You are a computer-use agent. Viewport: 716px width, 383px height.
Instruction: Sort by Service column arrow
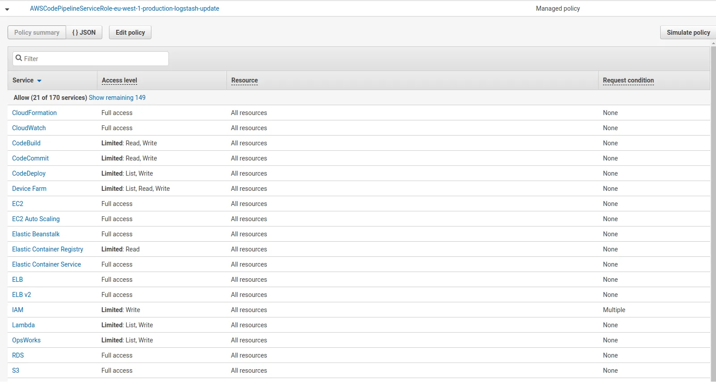[39, 81]
